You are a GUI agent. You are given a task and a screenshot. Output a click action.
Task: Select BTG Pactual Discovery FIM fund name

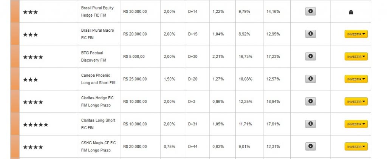[93, 56]
